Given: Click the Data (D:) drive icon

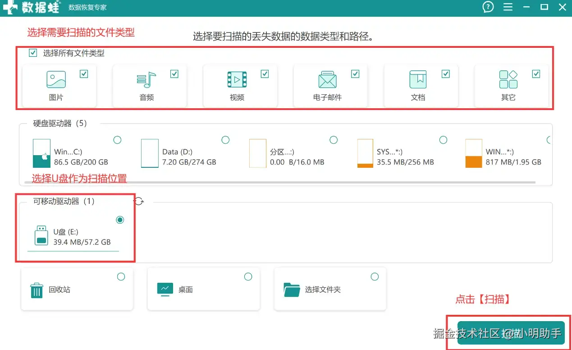Looking at the screenshot, I should click(x=150, y=153).
